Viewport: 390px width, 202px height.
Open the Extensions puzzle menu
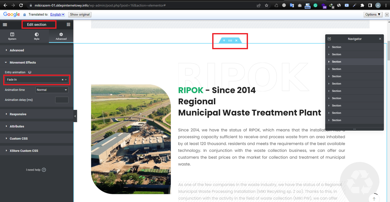pyautogui.click(x=362, y=5)
